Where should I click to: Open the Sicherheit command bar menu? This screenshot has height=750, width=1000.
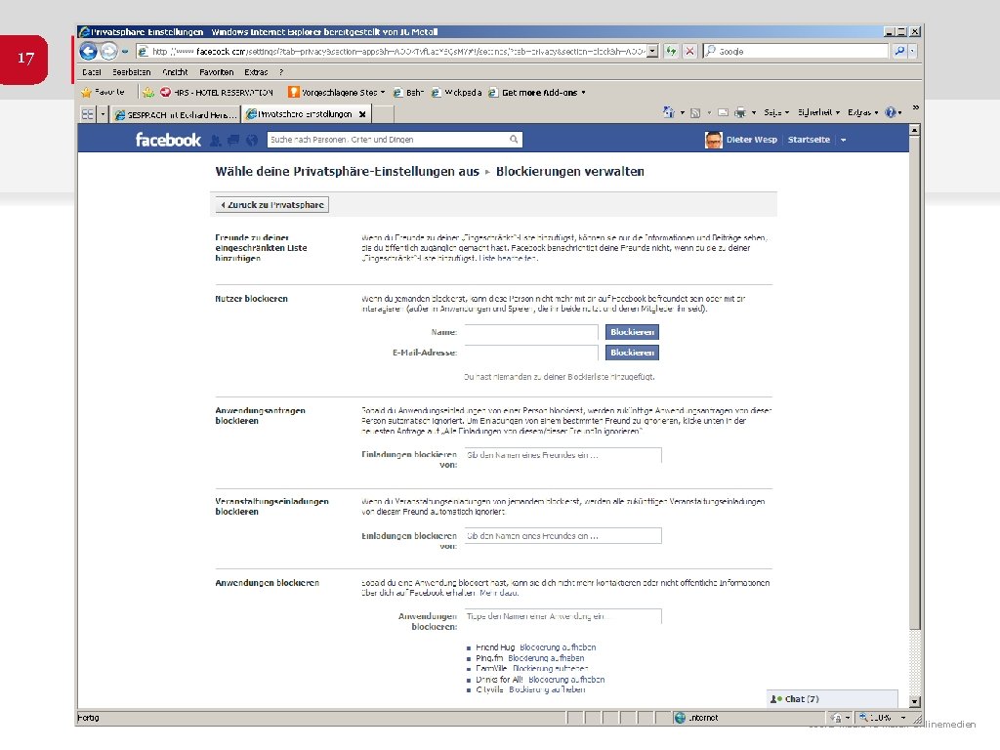tap(818, 112)
